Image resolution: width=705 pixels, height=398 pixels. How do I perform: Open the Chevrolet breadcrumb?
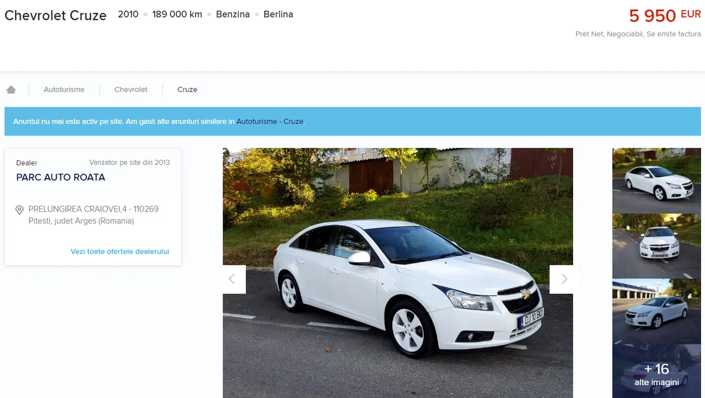point(131,89)
